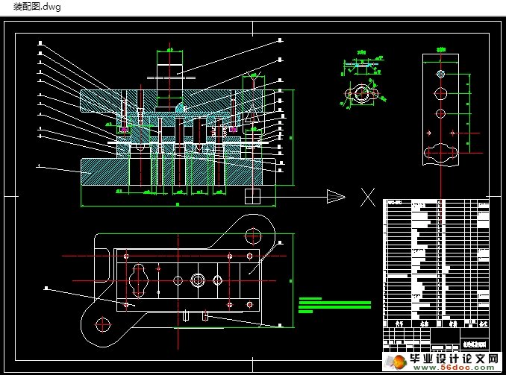Select the hatched circle on strip layout

442,74
